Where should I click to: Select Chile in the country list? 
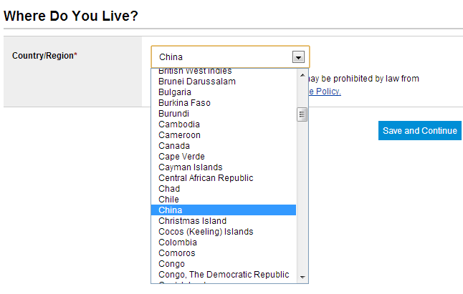coord(168,200)
